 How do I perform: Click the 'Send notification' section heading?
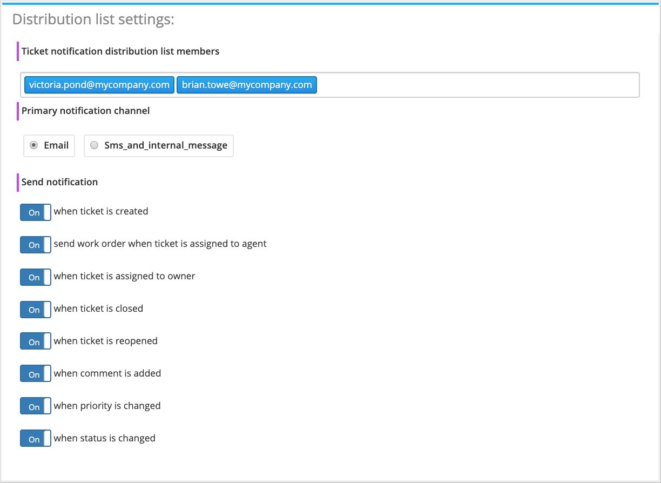point(59,182)
